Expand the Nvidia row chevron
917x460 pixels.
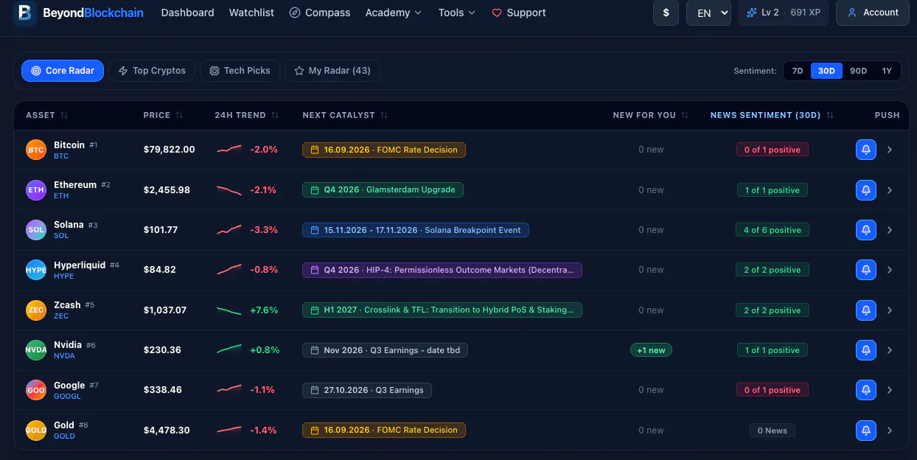[890, 350]
